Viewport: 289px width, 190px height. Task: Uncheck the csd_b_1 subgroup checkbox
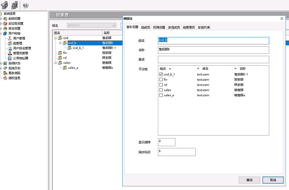click(x=161, y=74)
